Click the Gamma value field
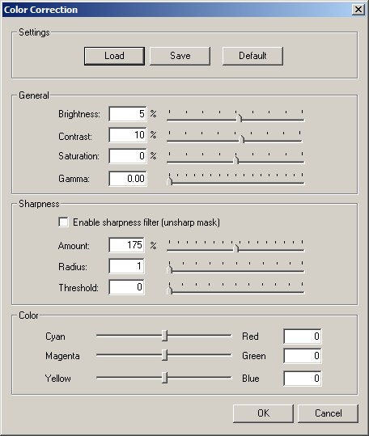This screenshot has width=369, height=436. pos(128,178)
